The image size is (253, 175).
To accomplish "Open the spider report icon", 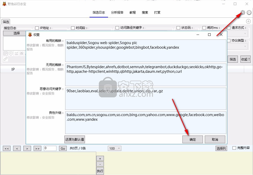I will [x=22, y=54].
